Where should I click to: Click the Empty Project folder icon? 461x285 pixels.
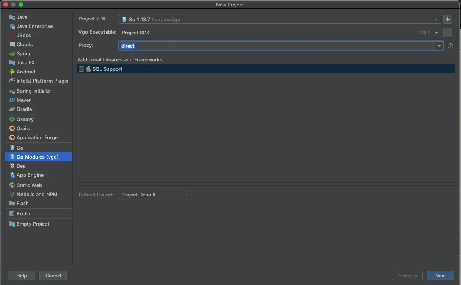12,224
